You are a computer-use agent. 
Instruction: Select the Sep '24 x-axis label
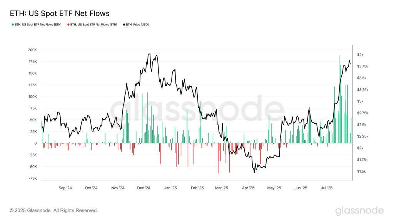click(65, 188)
